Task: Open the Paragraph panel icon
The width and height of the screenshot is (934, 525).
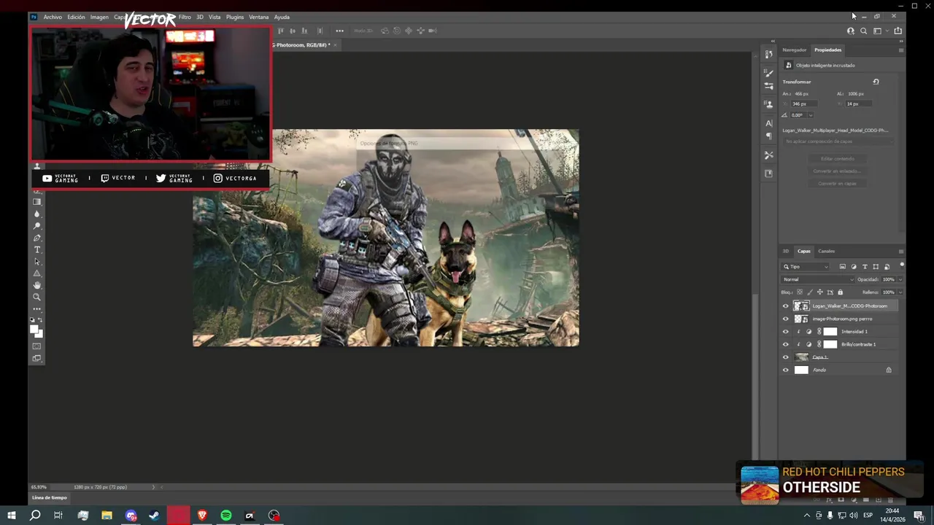Action: click(x=768, y=136)
